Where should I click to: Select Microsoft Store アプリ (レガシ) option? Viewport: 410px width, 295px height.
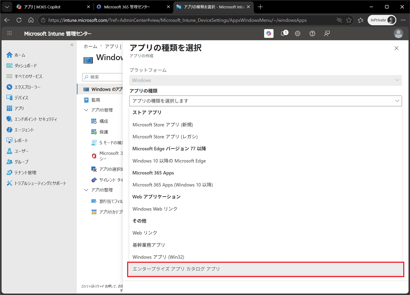(x=265, y=137)
